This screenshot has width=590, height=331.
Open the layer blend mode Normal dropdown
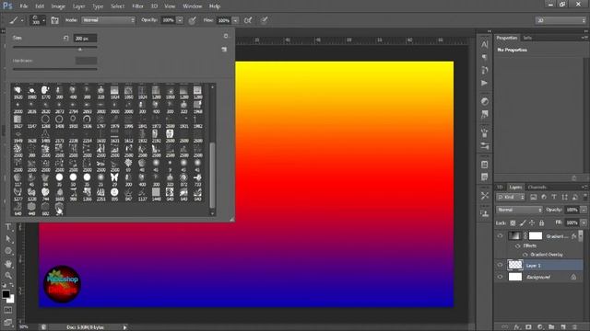[x=520, y=210]
